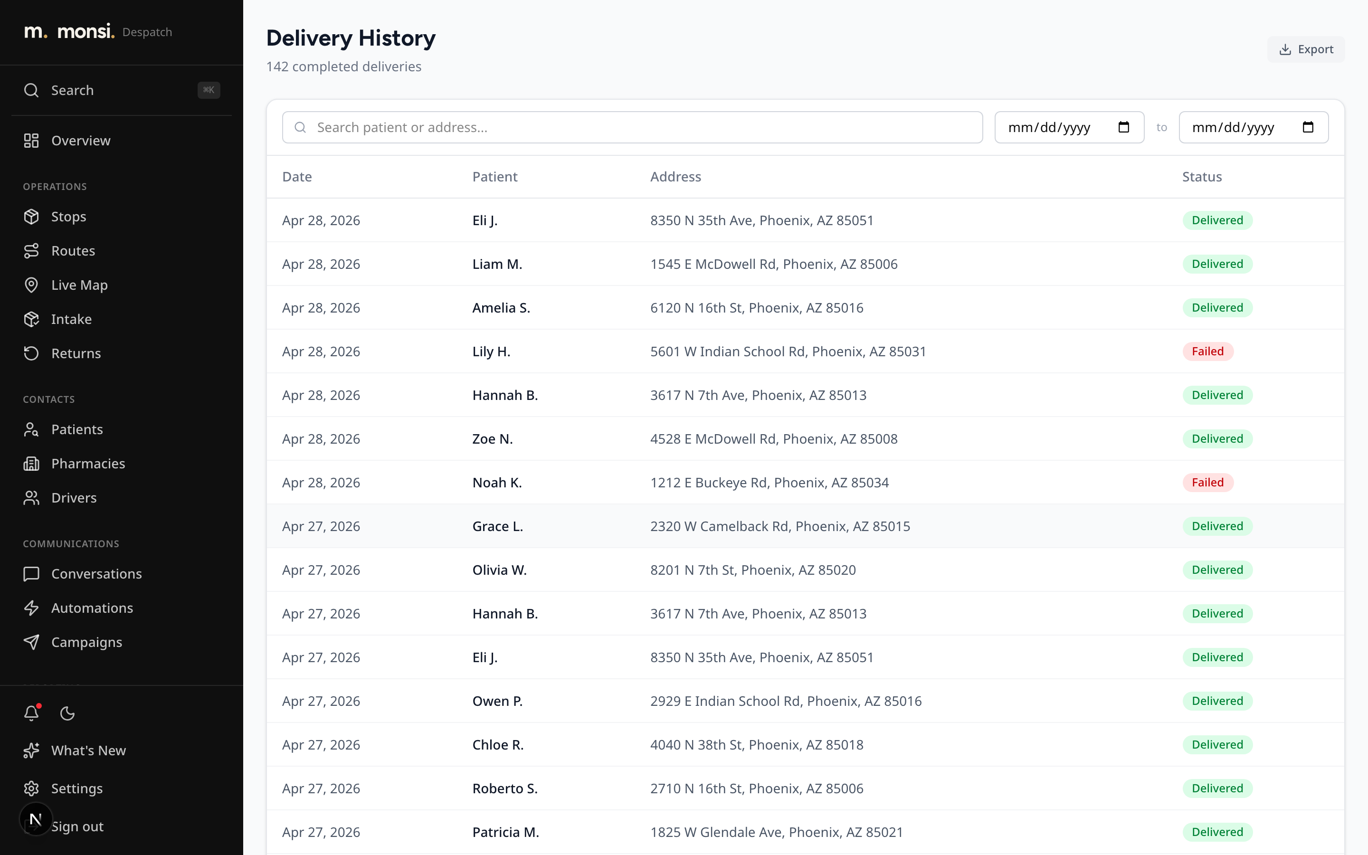
Task: Click the Returns arrow icon
Action: (x=32, y=353)
